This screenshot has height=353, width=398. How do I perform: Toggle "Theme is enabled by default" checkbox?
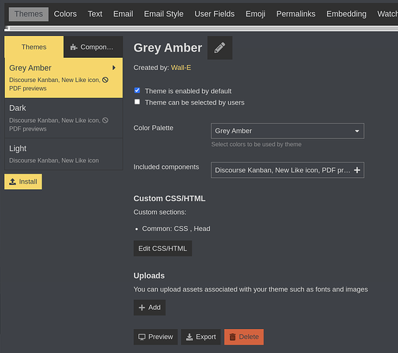(137, 90)
